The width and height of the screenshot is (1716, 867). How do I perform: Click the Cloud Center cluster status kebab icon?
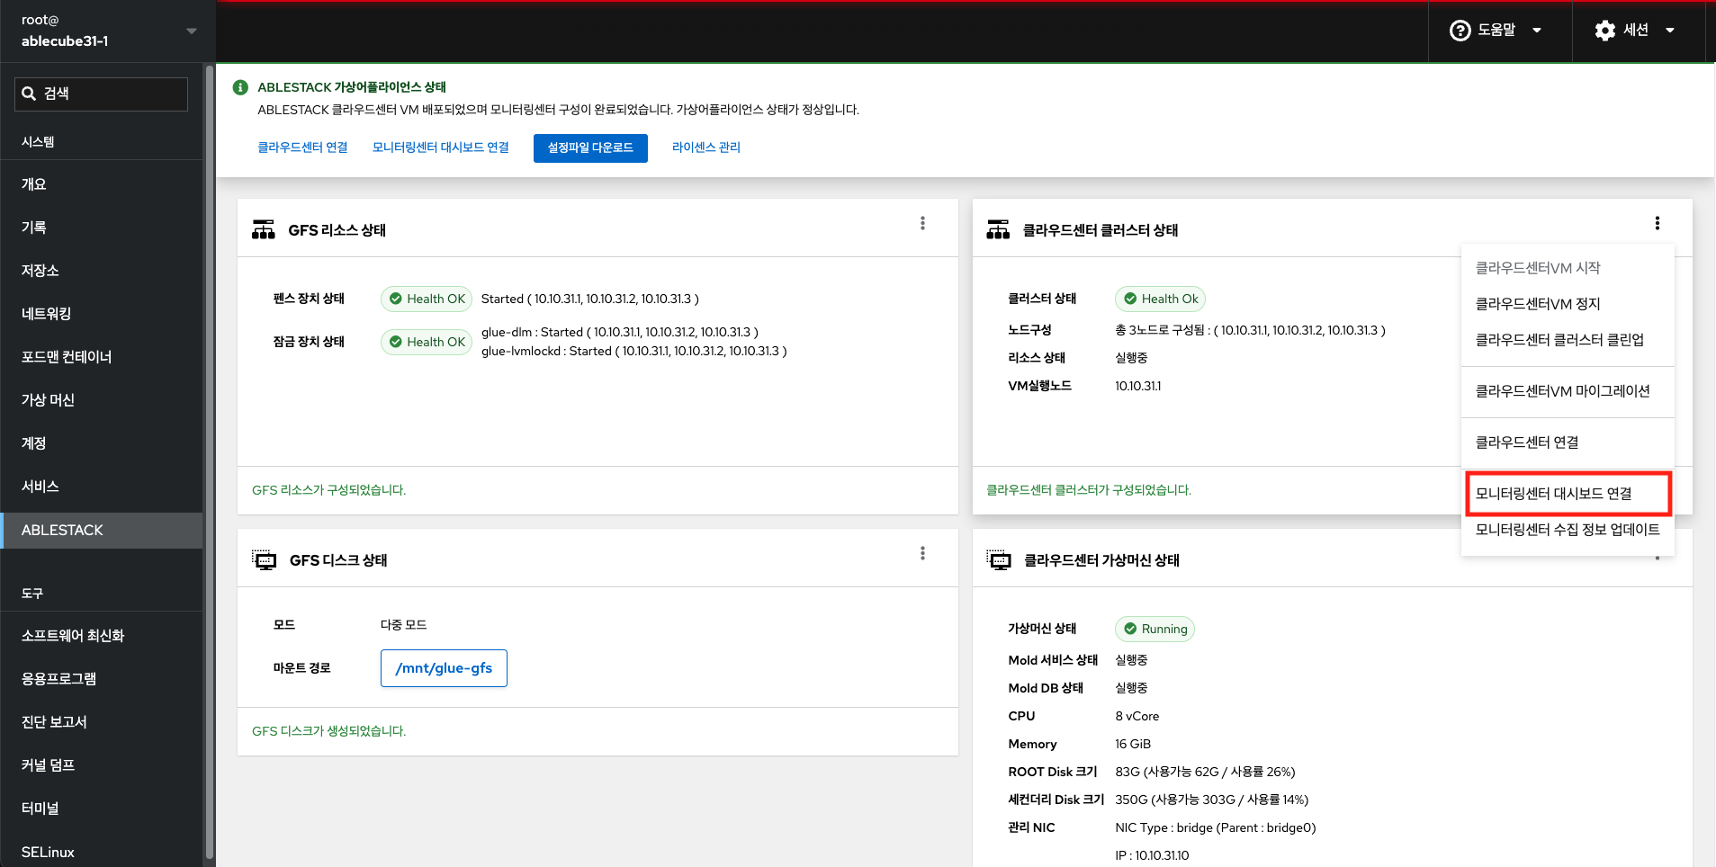click(1657, 224)
